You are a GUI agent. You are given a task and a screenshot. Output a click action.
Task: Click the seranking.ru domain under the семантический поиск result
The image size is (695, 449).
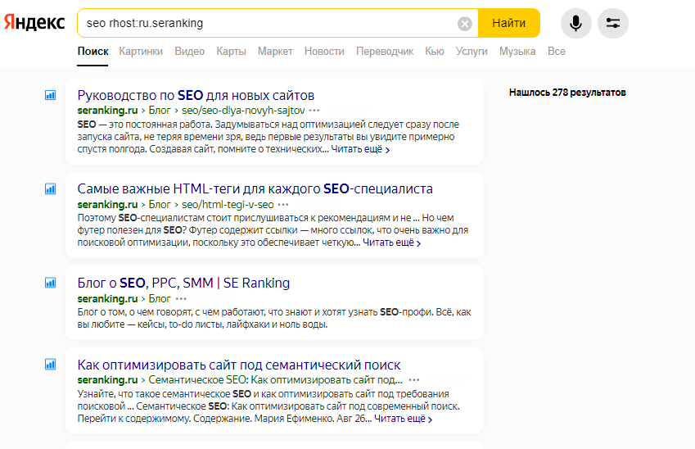107,380
